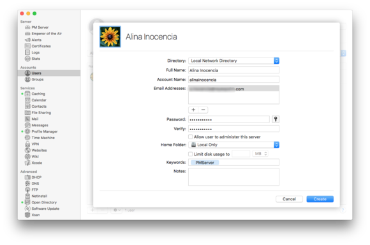Select the Time Machine service icon

click(27, 138)
